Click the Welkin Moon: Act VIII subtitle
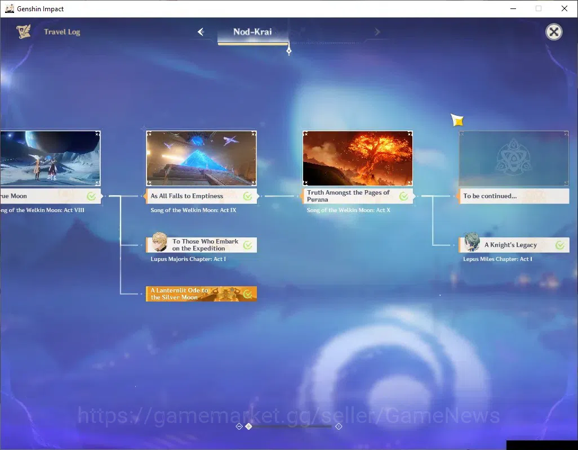578x450 pixels. [x=42, y=210]
